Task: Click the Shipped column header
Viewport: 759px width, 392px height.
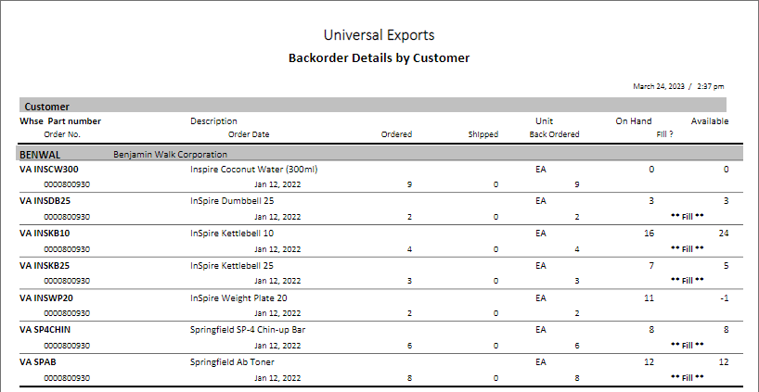Action: (x=483, y=134)
